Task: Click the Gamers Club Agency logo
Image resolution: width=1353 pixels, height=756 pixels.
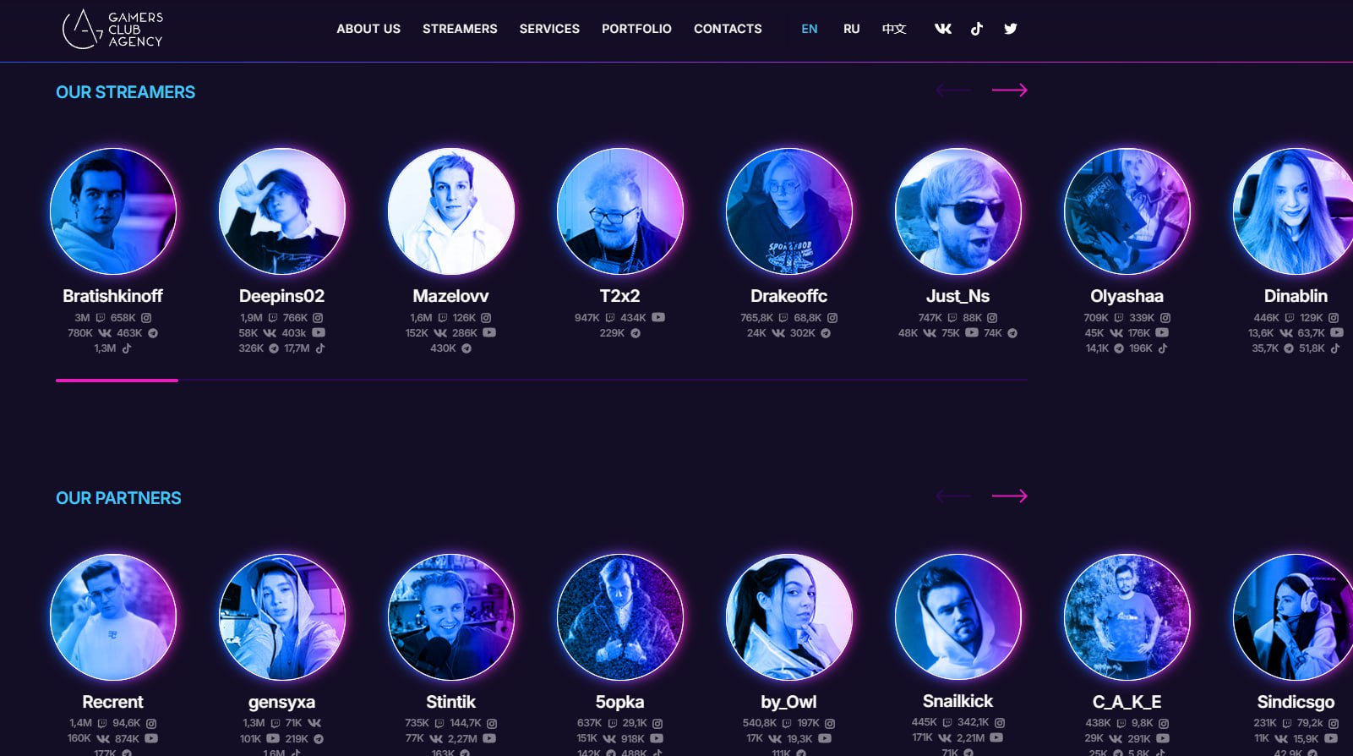Action: pos(112,29)
